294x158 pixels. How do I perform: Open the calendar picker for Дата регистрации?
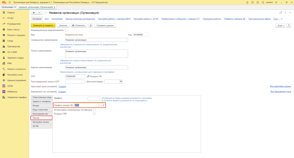pos(121,82)
